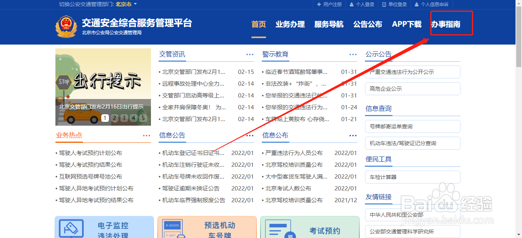Open the APP下载 menu item

(x=406, y=24)
